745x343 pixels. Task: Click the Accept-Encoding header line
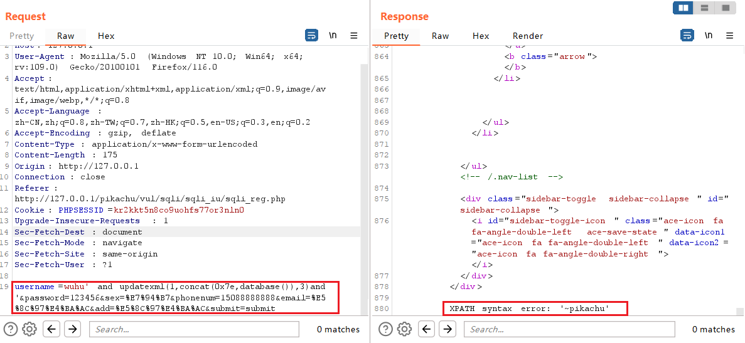(95, 134)
